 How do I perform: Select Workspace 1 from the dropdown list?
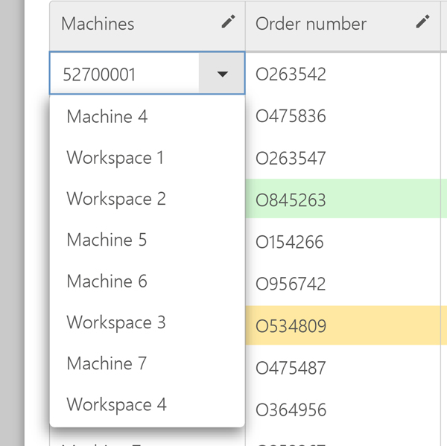(x=147, y=158)
